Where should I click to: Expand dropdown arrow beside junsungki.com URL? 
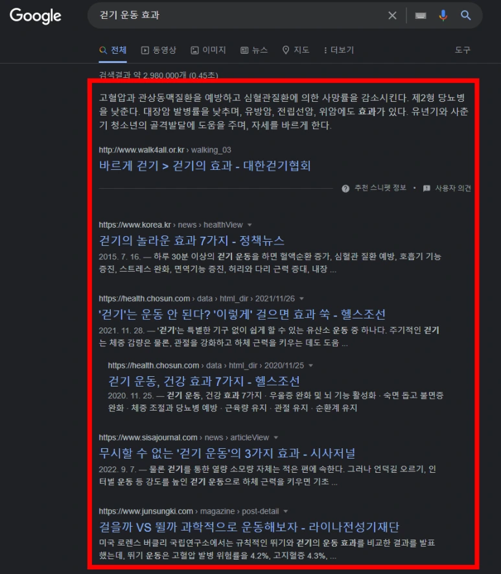[286, 511]
